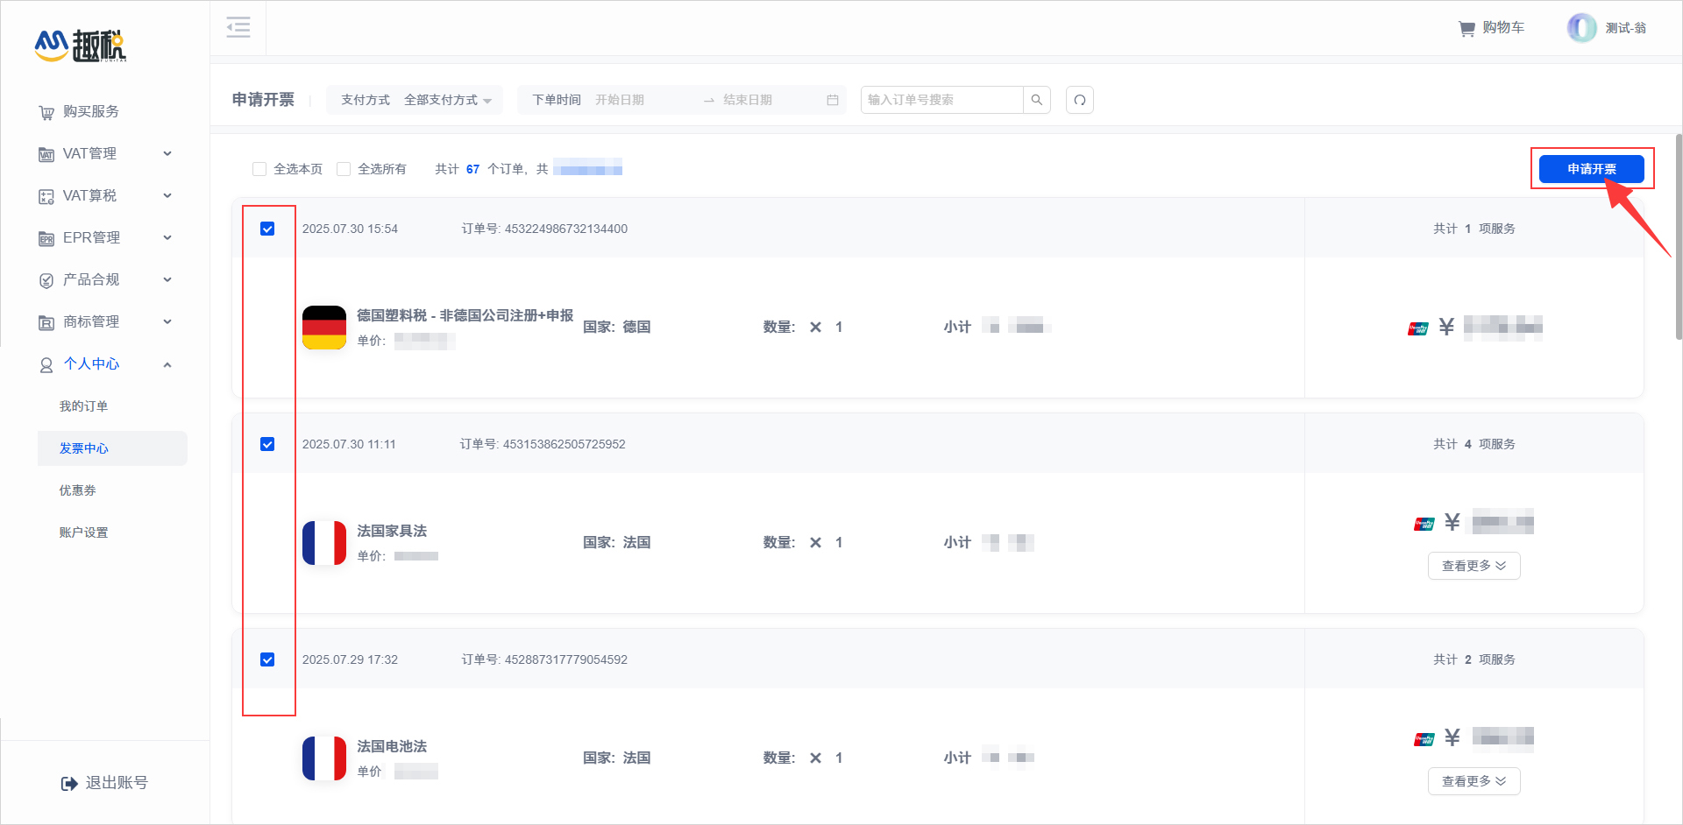
Task: Open the calendar icon for 下单时间
Action: 832,100
